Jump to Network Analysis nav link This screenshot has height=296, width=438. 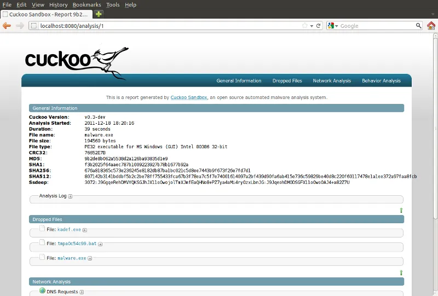click(332, 80)
